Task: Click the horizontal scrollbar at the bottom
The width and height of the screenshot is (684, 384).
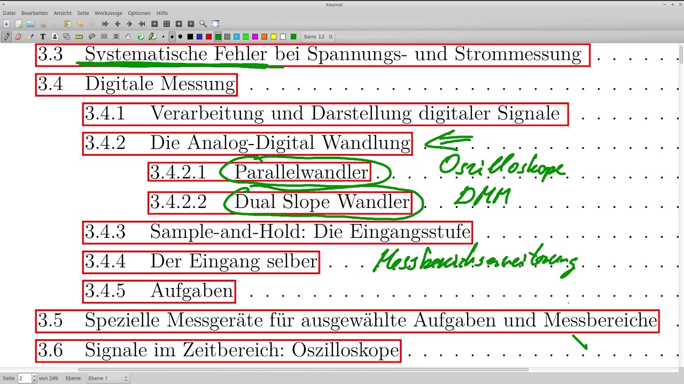Action: click(x=303, y=369)
